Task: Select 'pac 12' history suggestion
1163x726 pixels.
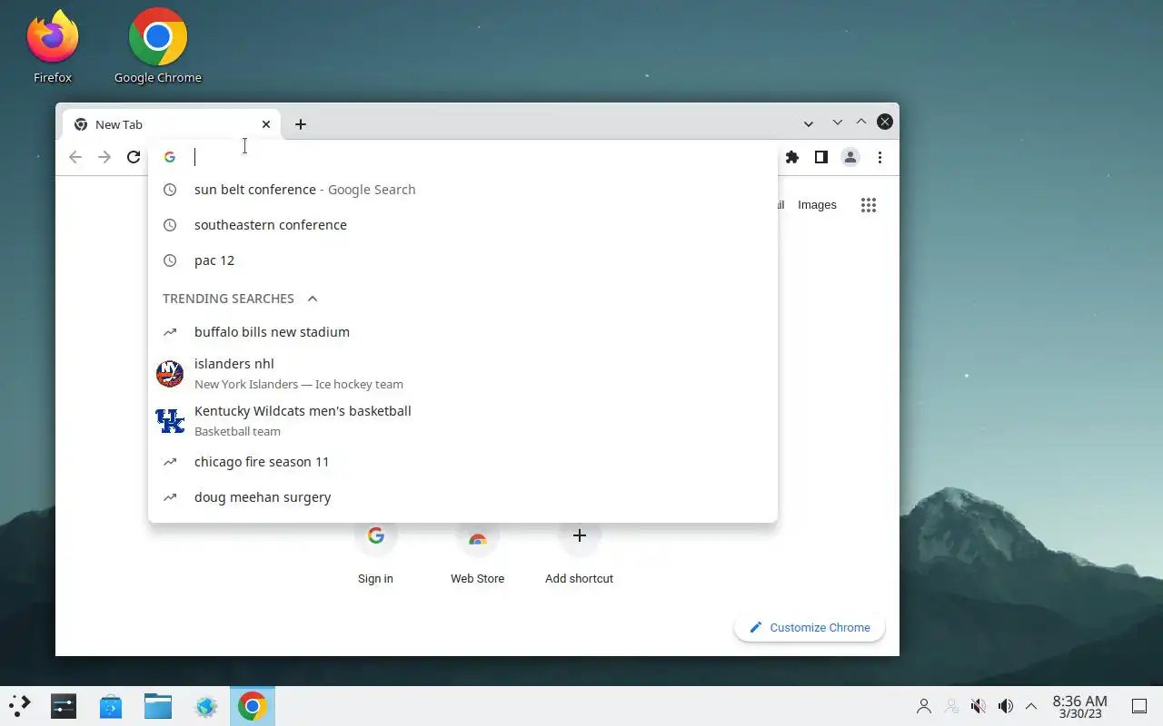Action: 463,260
